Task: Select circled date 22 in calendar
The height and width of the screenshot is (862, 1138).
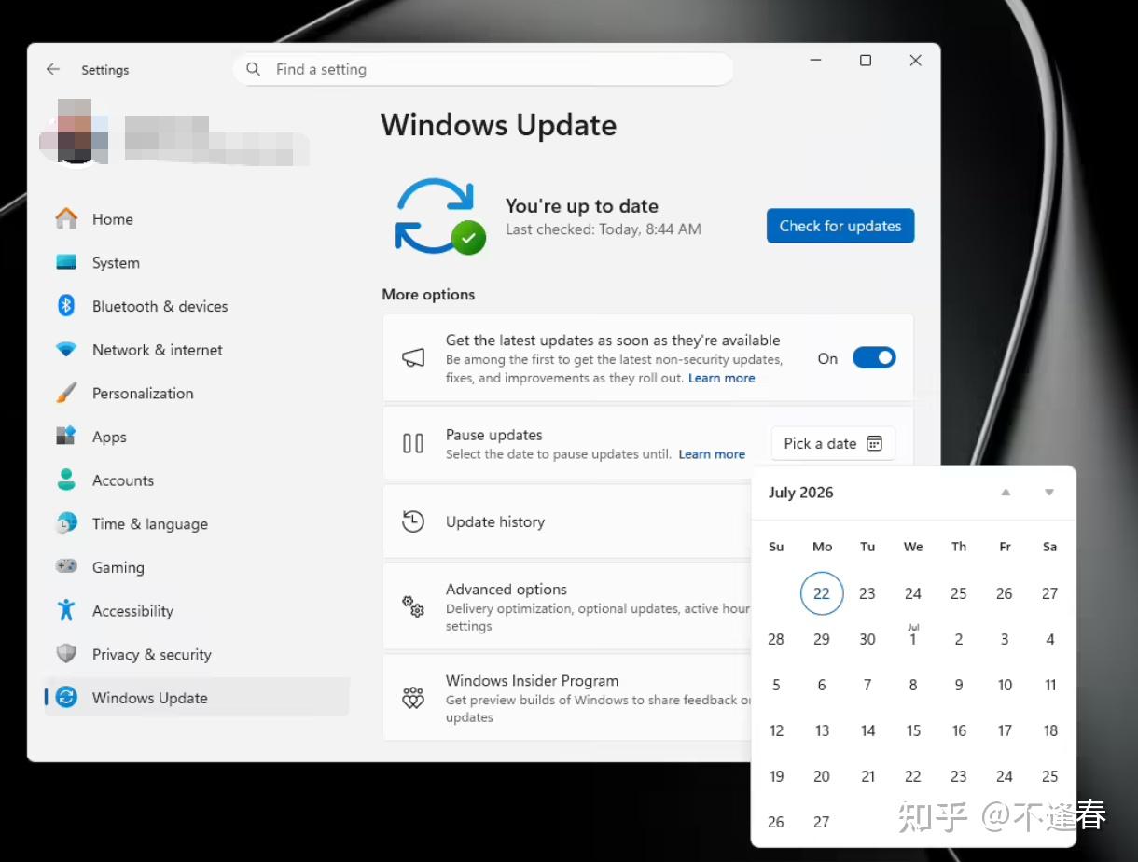Action: (822, 593)
